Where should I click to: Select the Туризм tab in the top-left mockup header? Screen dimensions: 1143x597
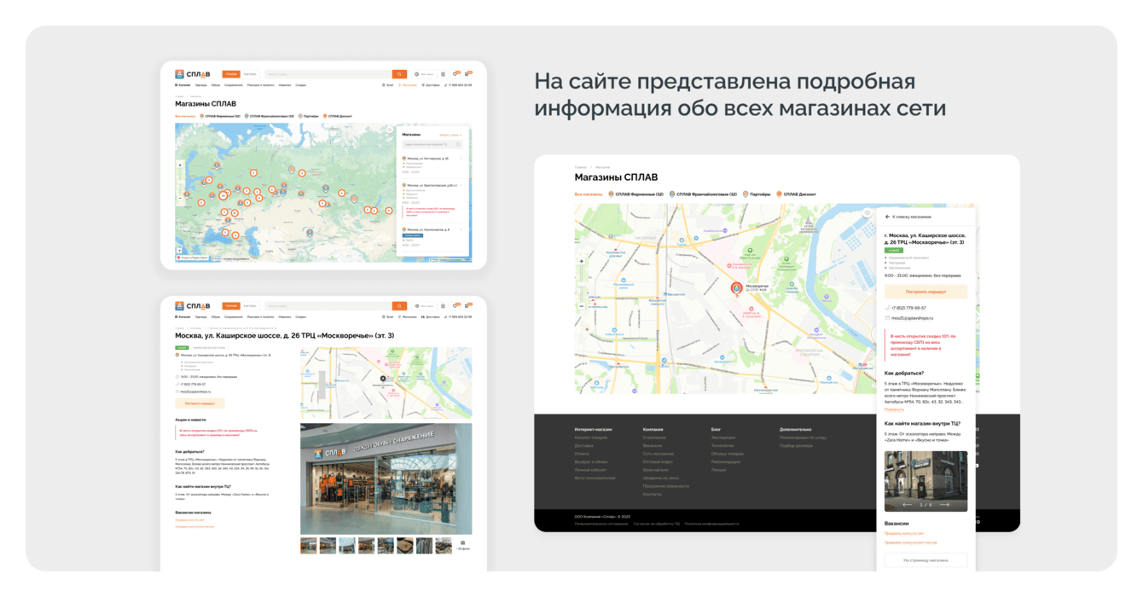[x=231, y=74]
